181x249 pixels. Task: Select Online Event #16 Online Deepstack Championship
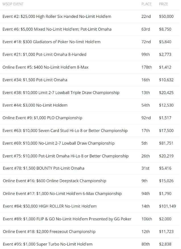pos(54,181)
